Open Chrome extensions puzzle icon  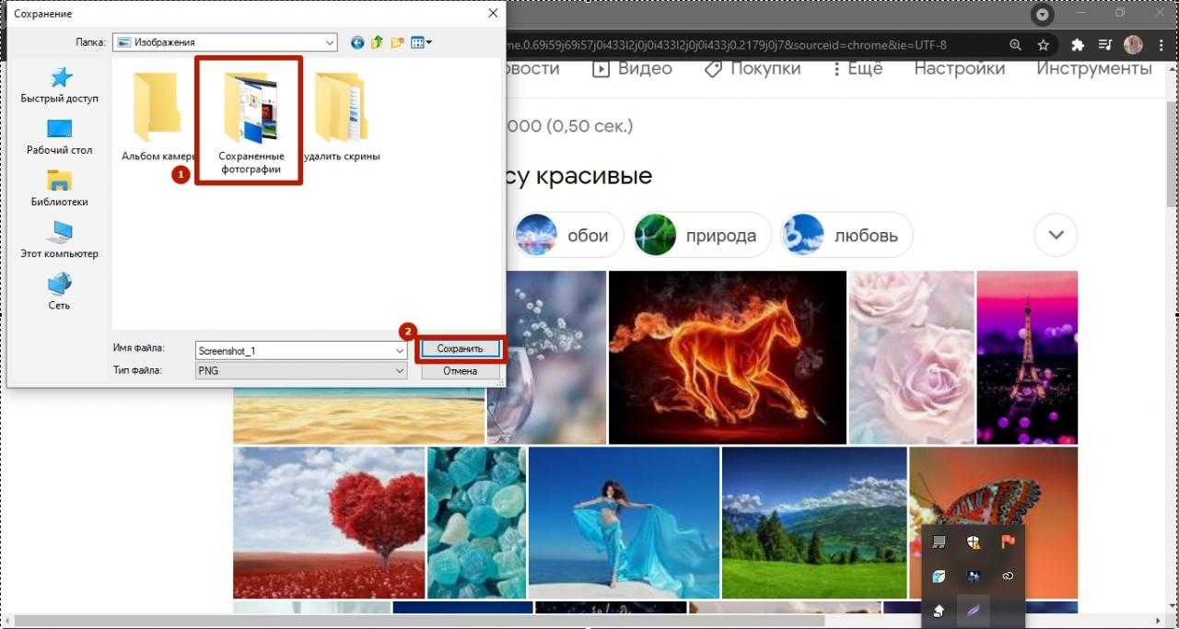pos(1078,44)
